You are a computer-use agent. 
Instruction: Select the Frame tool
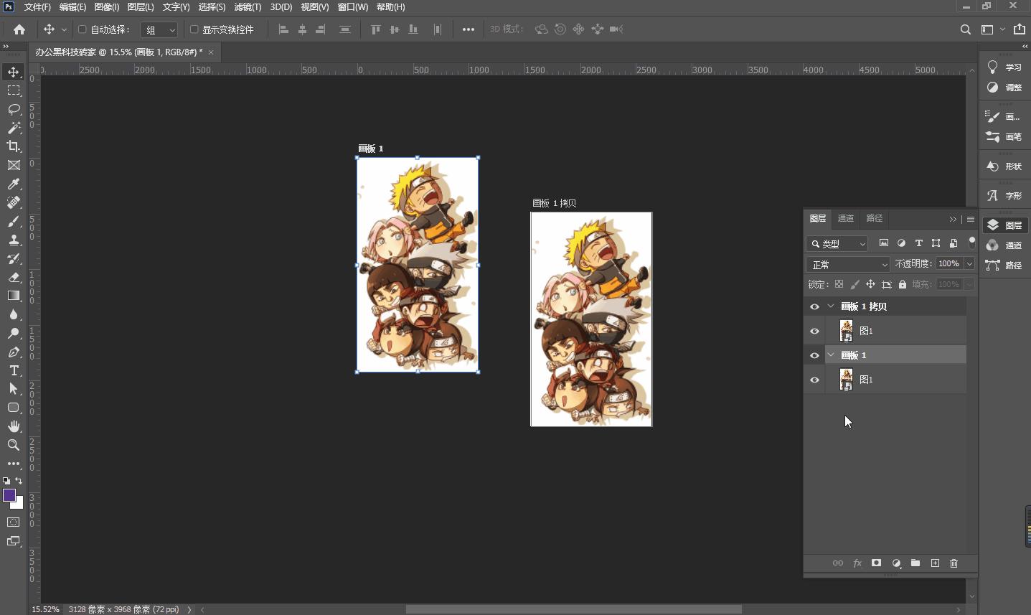(14, 165)
